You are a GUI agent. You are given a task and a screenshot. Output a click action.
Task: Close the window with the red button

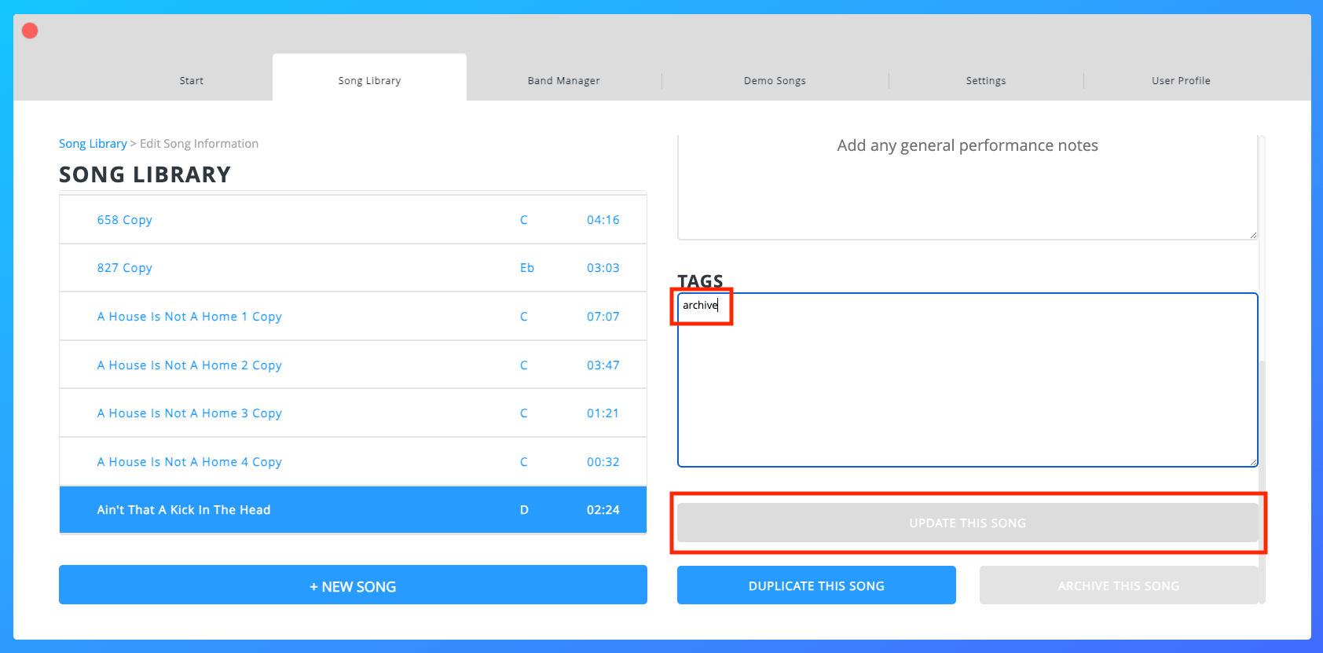coord(30,31)
